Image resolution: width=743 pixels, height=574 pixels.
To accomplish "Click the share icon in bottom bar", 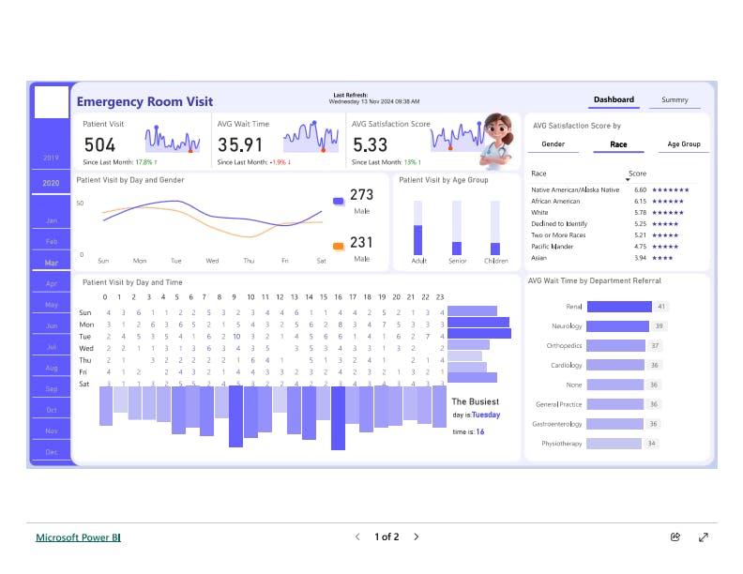I will [675, 537].
